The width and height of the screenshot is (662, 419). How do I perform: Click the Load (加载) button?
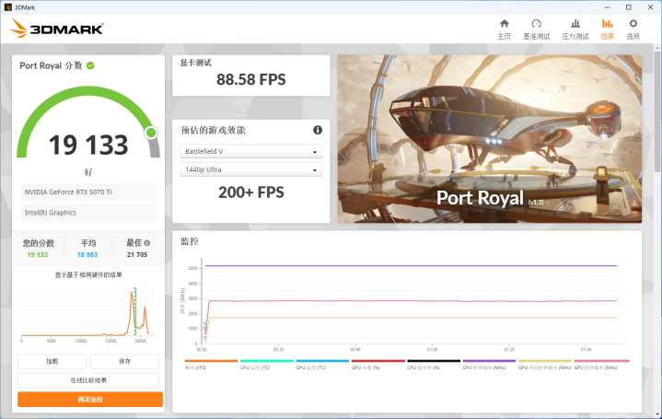[x=52, y=361]
